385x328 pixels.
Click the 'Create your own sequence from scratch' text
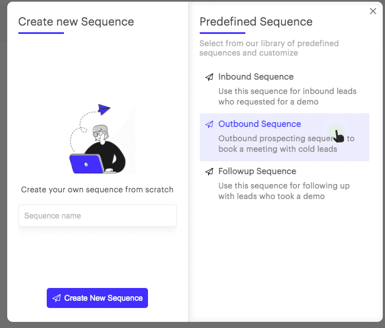[97, 190]
